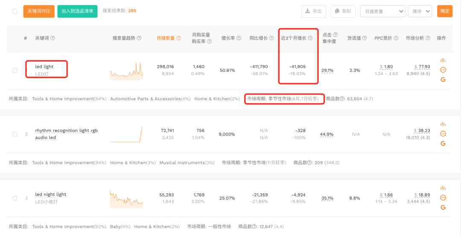The height and width of the screenshot is (236, 461).
Task: Open the bar chart icon for rhythm recognition light
Action: pyautogui.click(x=443, y=124)
